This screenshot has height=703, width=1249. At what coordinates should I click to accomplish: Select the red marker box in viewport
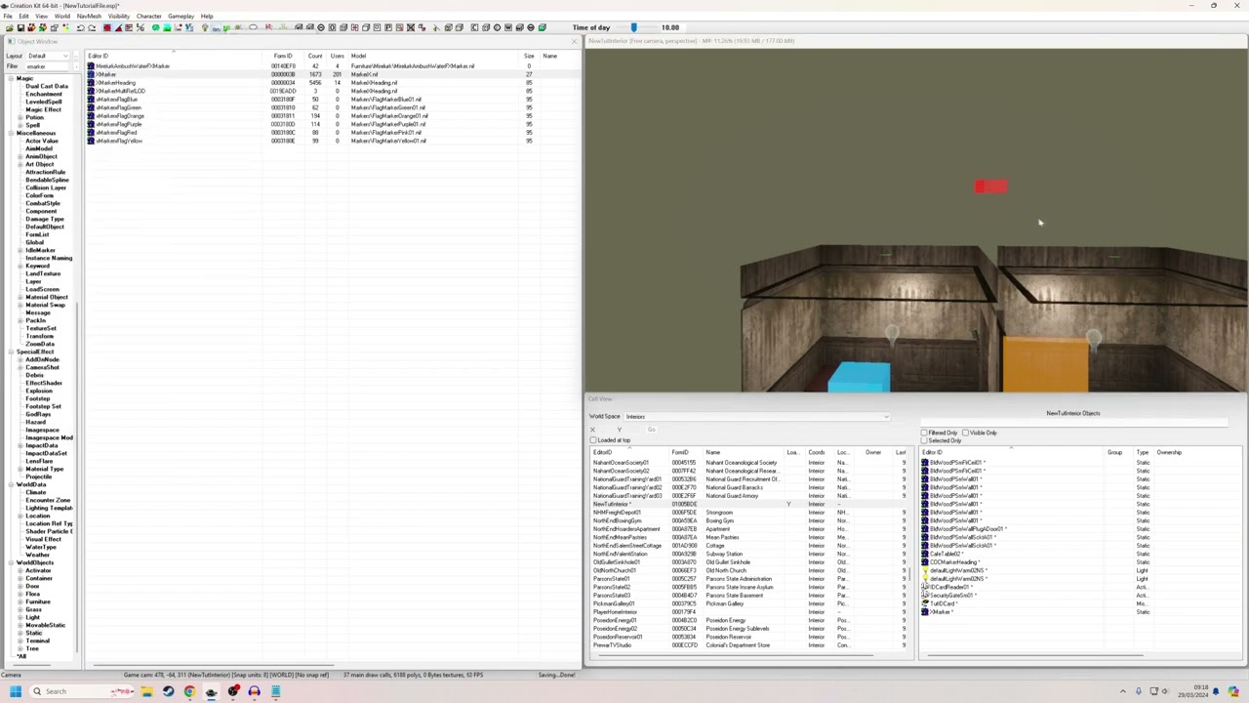click(990, 186)
